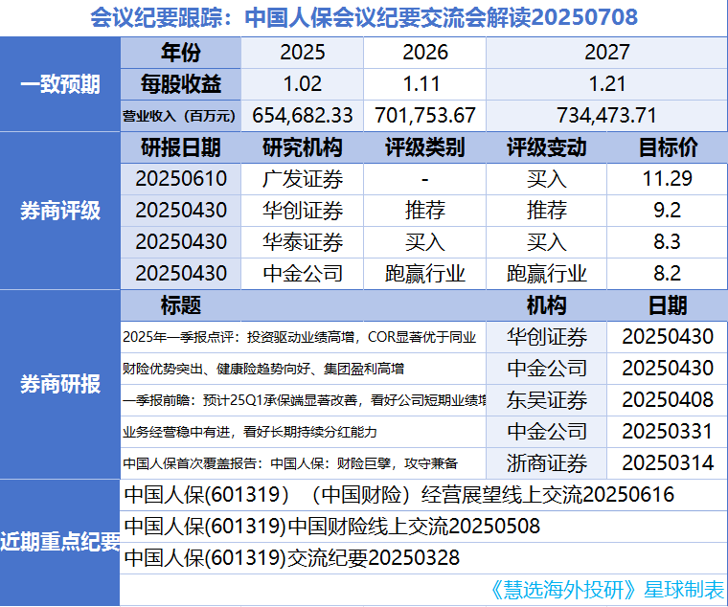Select the 年份 header cell
Image resolution: width=728 pixels, height=607 pixels.
point(181,53)
